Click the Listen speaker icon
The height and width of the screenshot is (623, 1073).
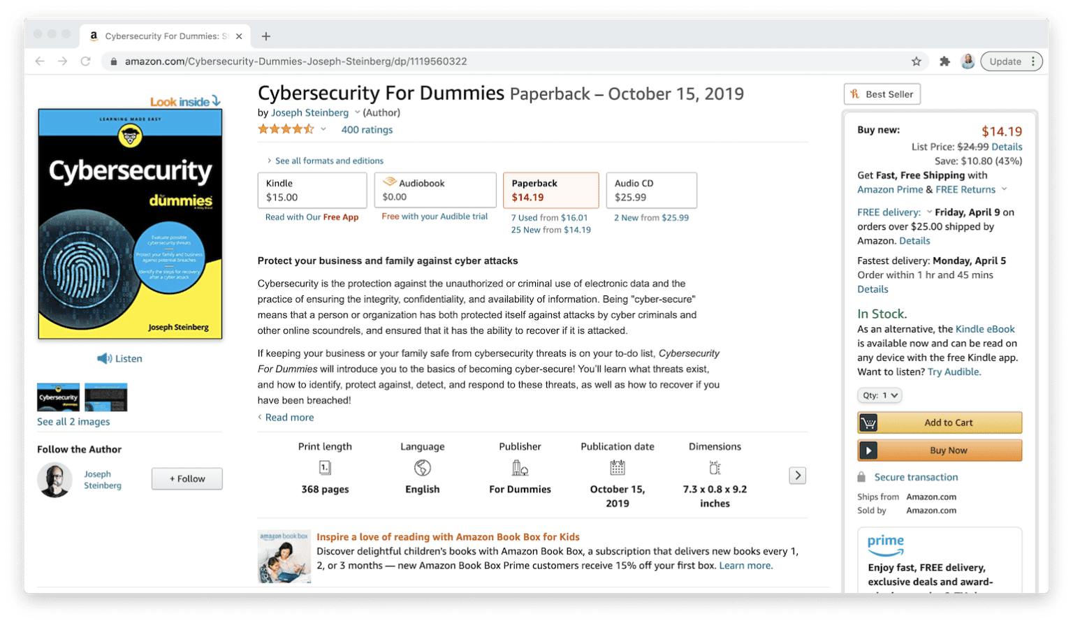(104, 358)
